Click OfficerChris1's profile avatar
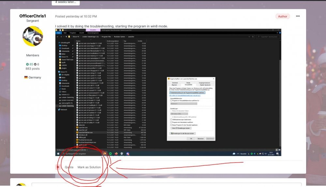The width and height of the screenshot is (326, 187). click(x=33, y=36)
